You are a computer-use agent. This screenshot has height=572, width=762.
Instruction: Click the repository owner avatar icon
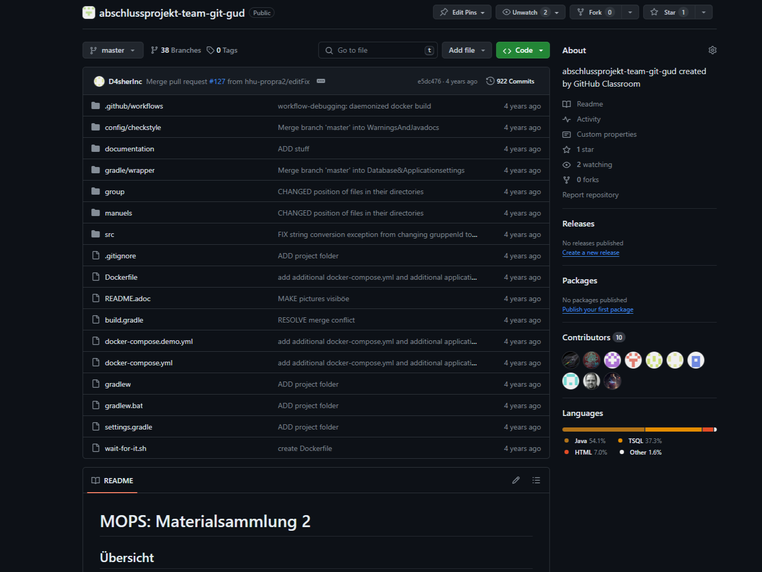pos(89,13)
